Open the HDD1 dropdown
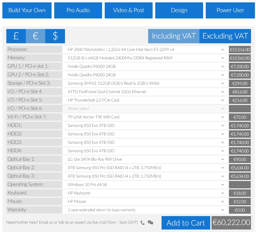Screen dimensions: 256x234 coord(145,126)
